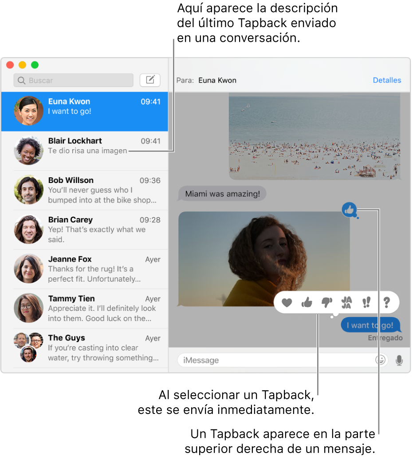The image size is (413, 457).
Task: Send the exclamation marks Tapback
Action: [x=366, y=302]
